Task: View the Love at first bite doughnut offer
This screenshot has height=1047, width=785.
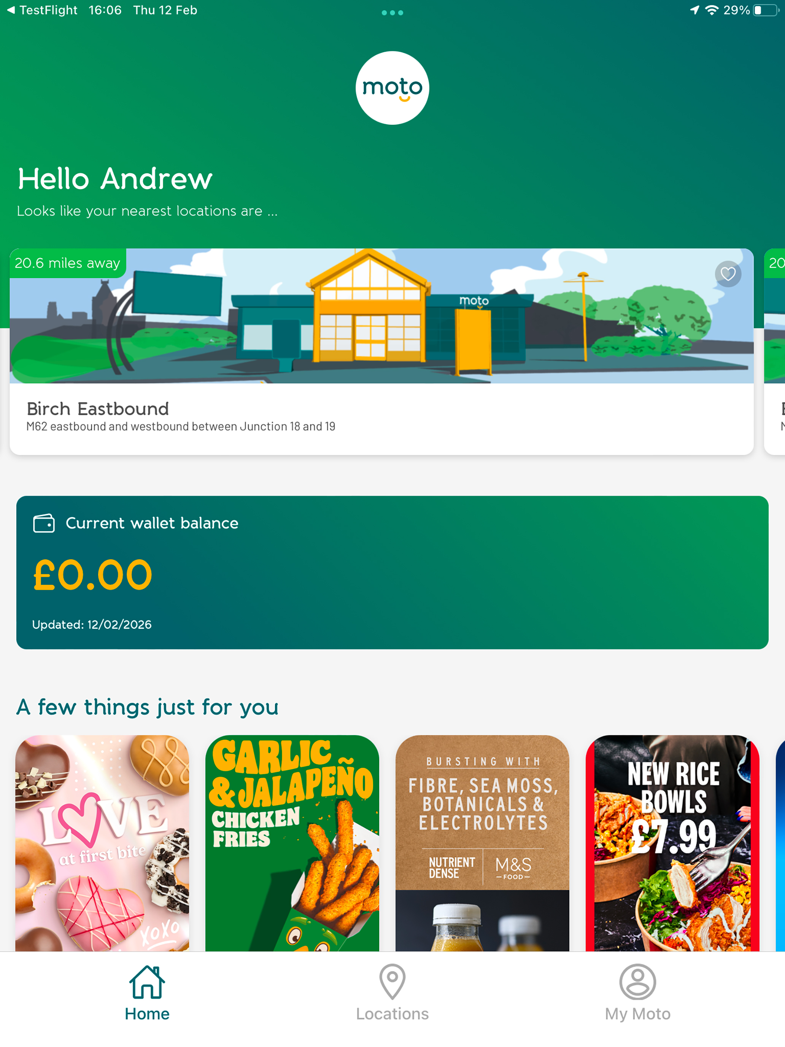Action: [102, 843]
